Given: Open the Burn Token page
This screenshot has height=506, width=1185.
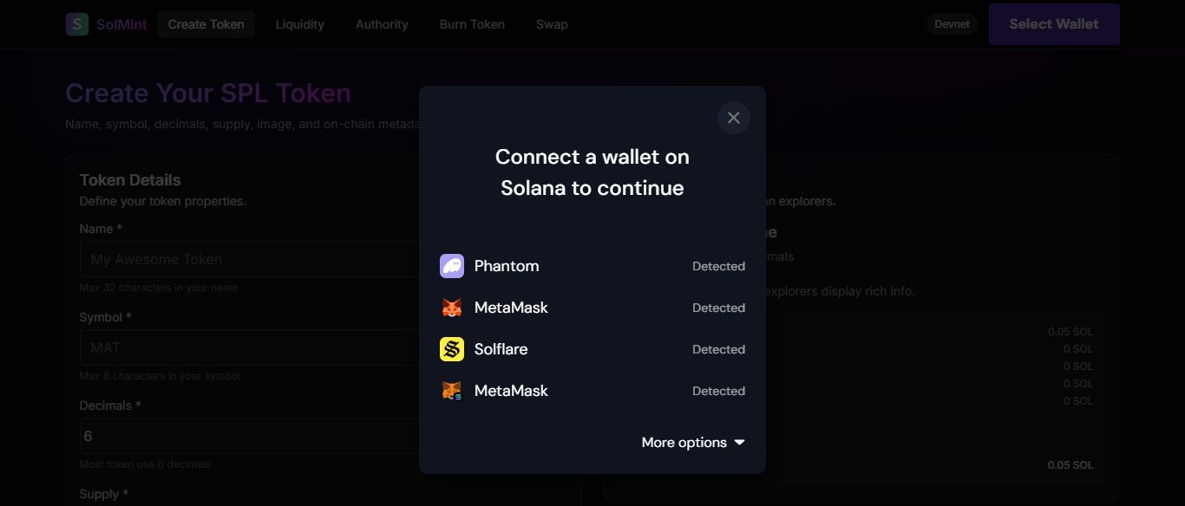Looking at the screenshot, I should point(472,24).
